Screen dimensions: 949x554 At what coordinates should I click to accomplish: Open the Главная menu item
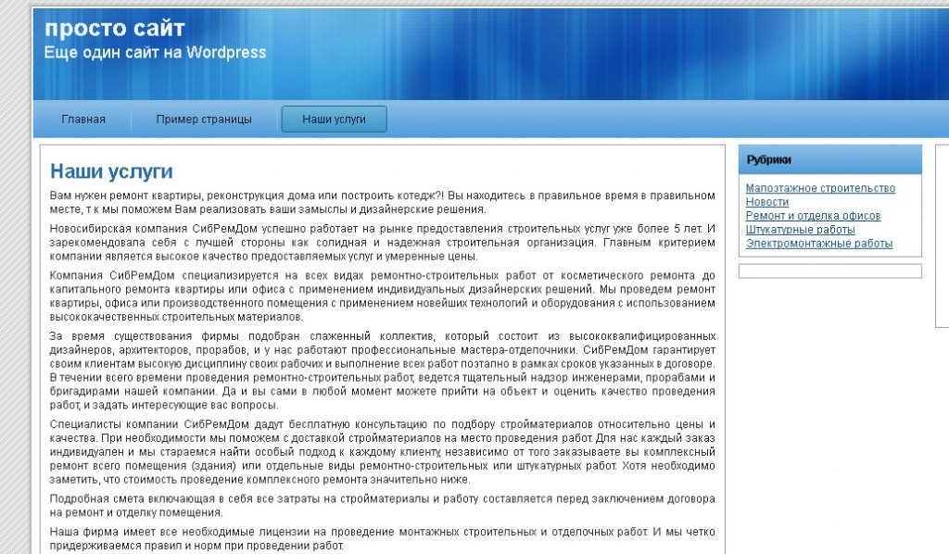coord(83,120)
